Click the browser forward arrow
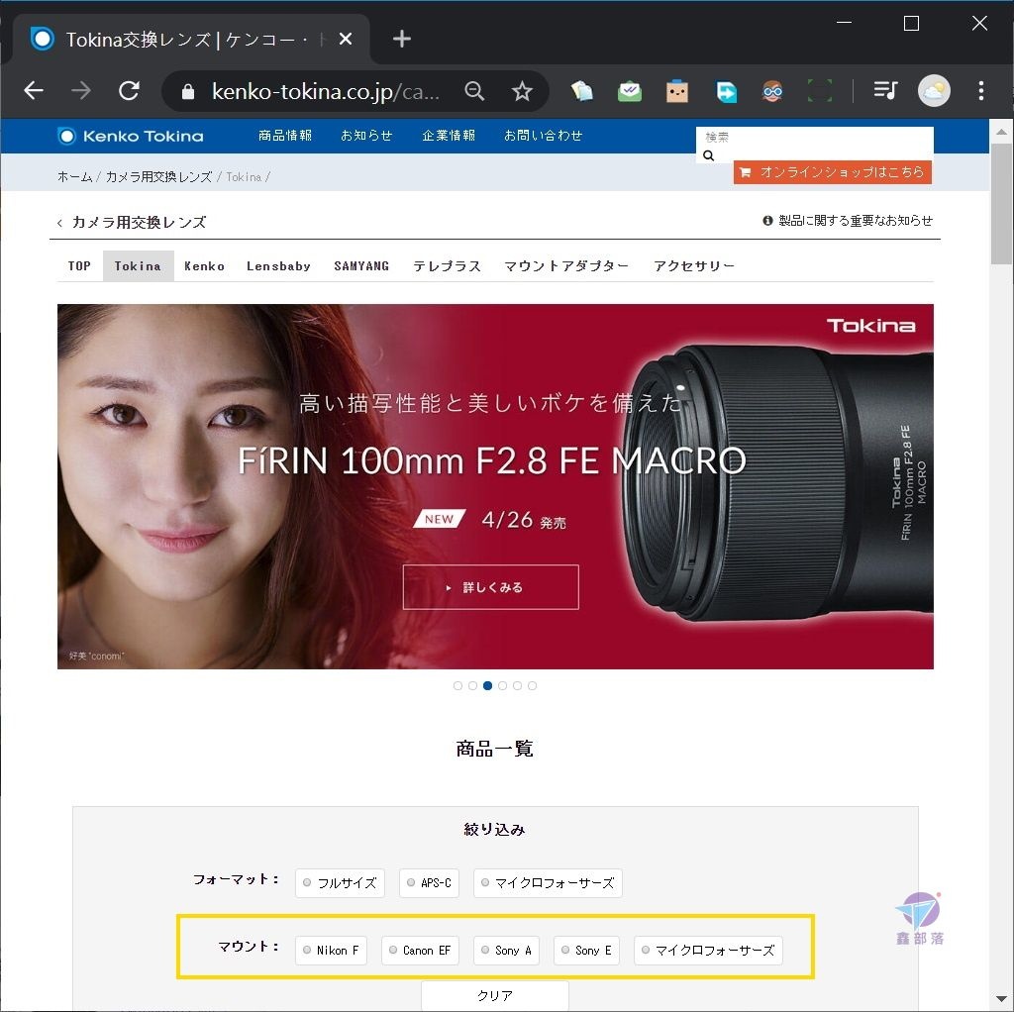 pos(81,90)
